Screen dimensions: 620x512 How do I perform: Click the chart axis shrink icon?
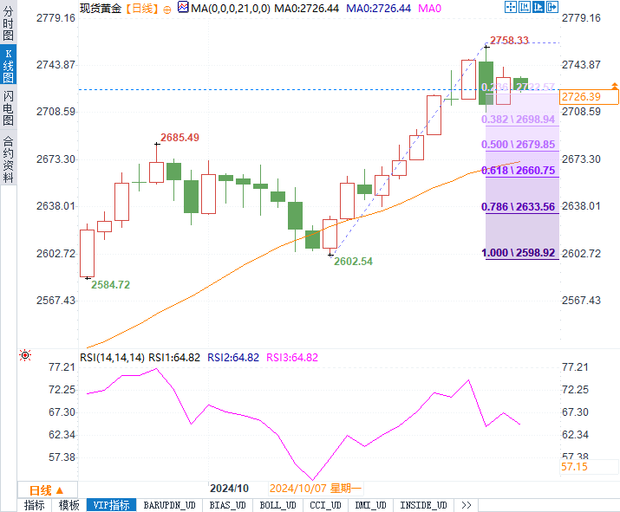[525, 7]
